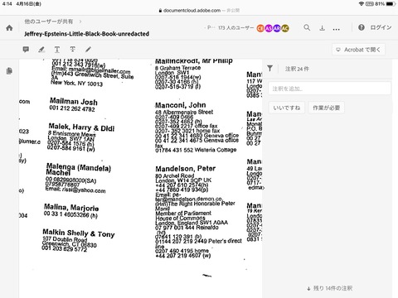Image resolution: width=398 pixels, height=298 pixels.
Task: Click the Wi-Fi status icon
Action: click(x=362, y=4)
